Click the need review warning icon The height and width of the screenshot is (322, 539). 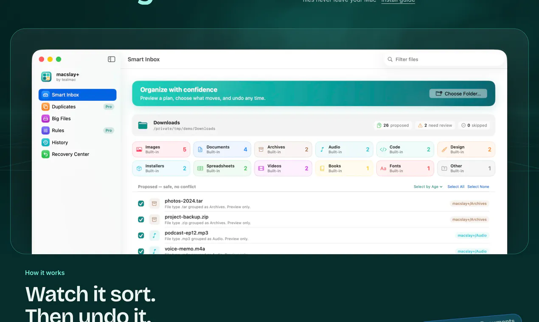[420, 125]
